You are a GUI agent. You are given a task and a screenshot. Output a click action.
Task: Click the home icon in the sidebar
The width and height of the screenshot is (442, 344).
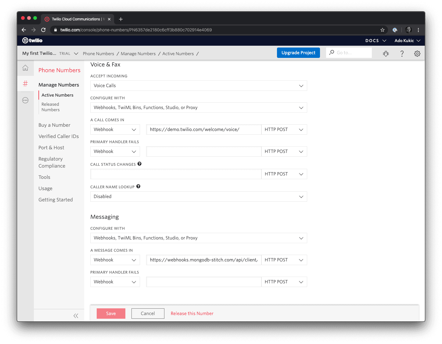tap(25, 68)
